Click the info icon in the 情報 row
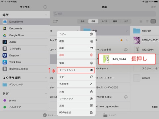Viewport: 159px width, 119px height. pyautogui.click(x=91, y=63)
